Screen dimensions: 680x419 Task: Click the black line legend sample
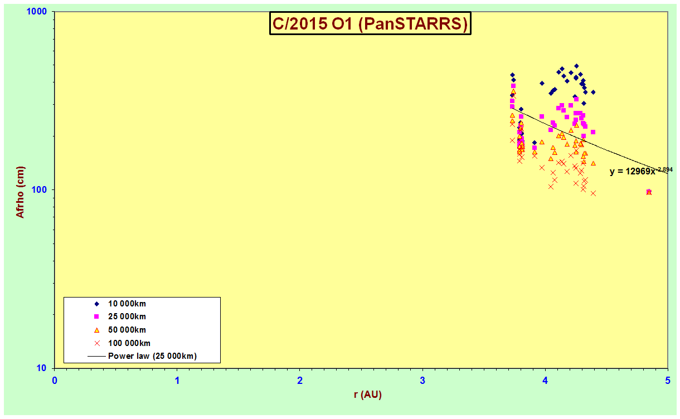(x=96, y=356)
